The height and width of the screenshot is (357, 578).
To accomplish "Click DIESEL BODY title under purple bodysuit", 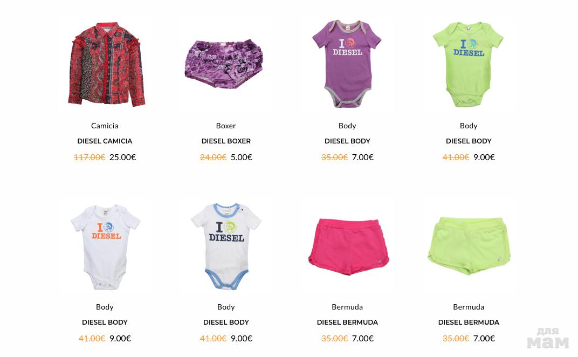I will (x=347, y=141).
